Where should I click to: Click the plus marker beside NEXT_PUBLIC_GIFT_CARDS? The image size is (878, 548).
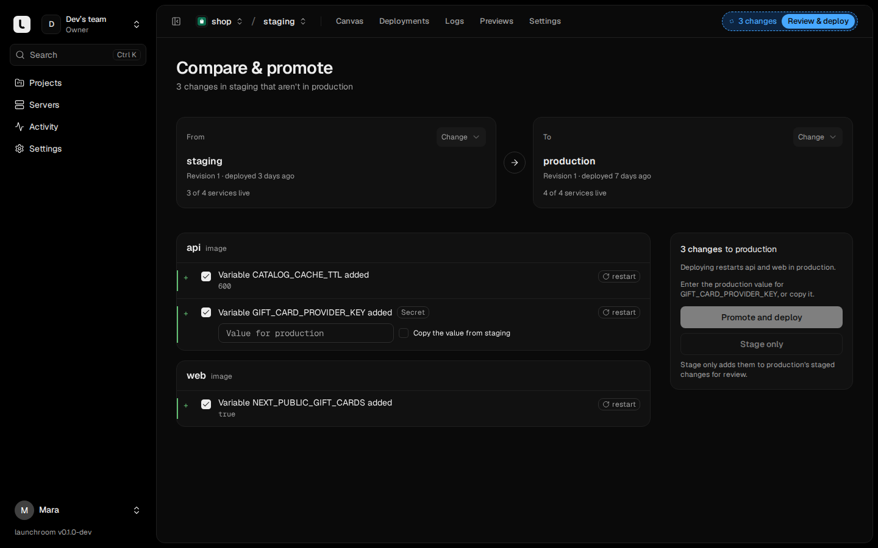click(186, 406)
